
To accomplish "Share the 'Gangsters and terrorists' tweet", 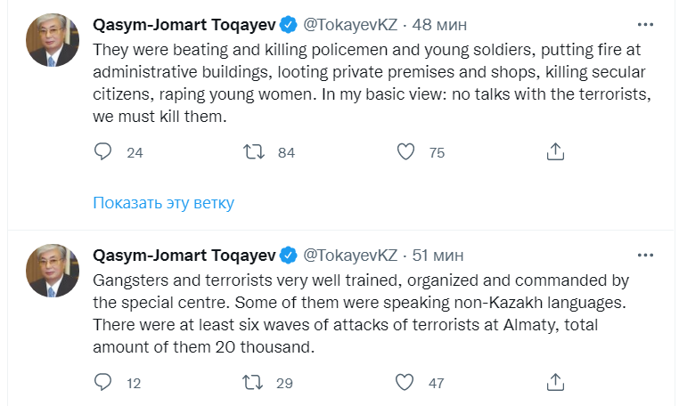I will 555,383.
